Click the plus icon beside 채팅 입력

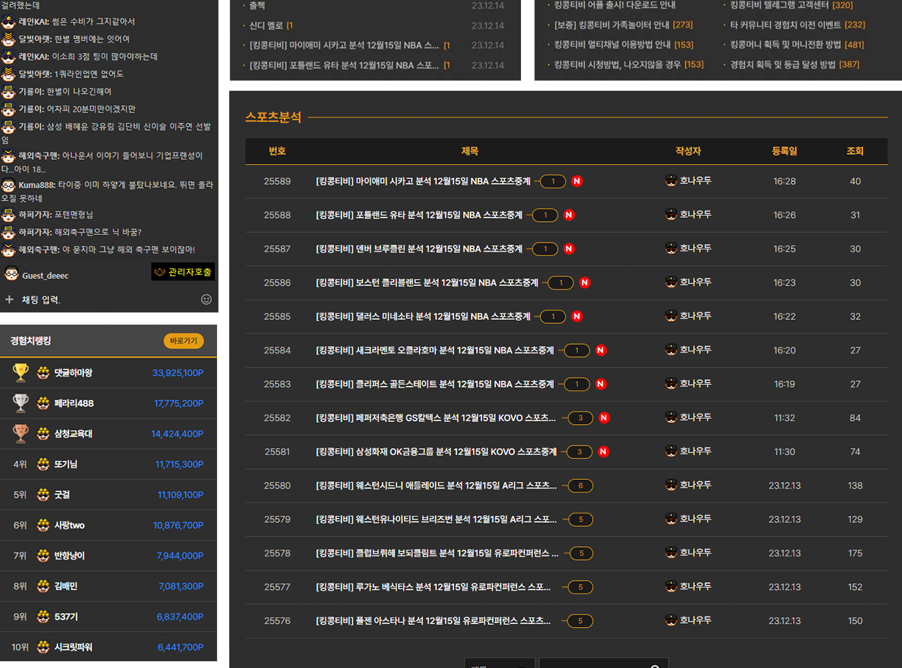tap(9, 300)
